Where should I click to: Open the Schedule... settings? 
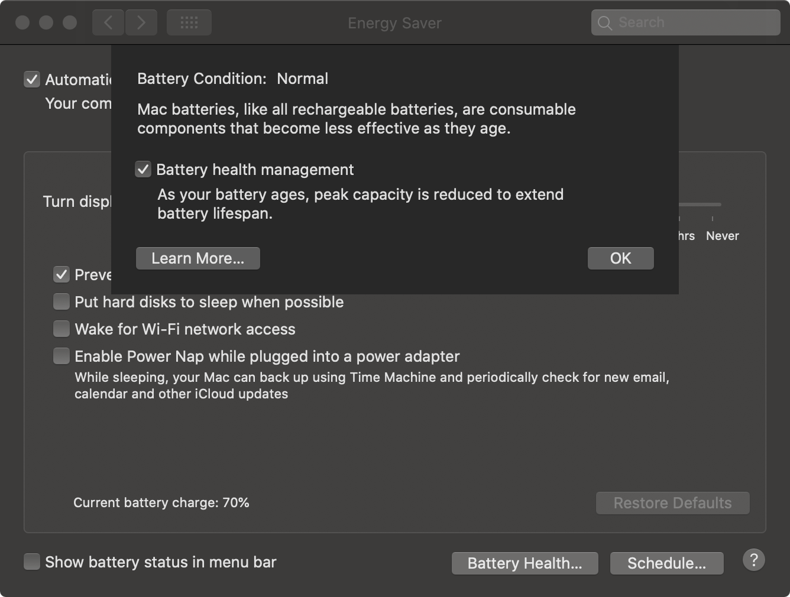[x=666, y=563]
